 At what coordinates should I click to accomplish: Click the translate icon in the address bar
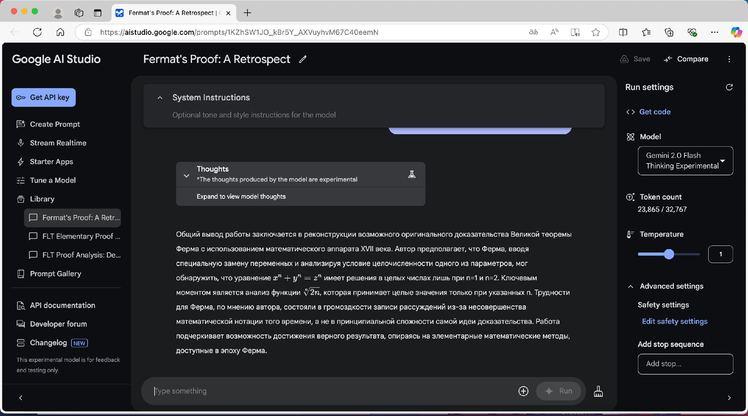tap(534, 32)
